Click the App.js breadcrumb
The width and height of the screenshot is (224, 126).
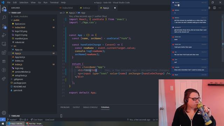[x=71, y=13]
